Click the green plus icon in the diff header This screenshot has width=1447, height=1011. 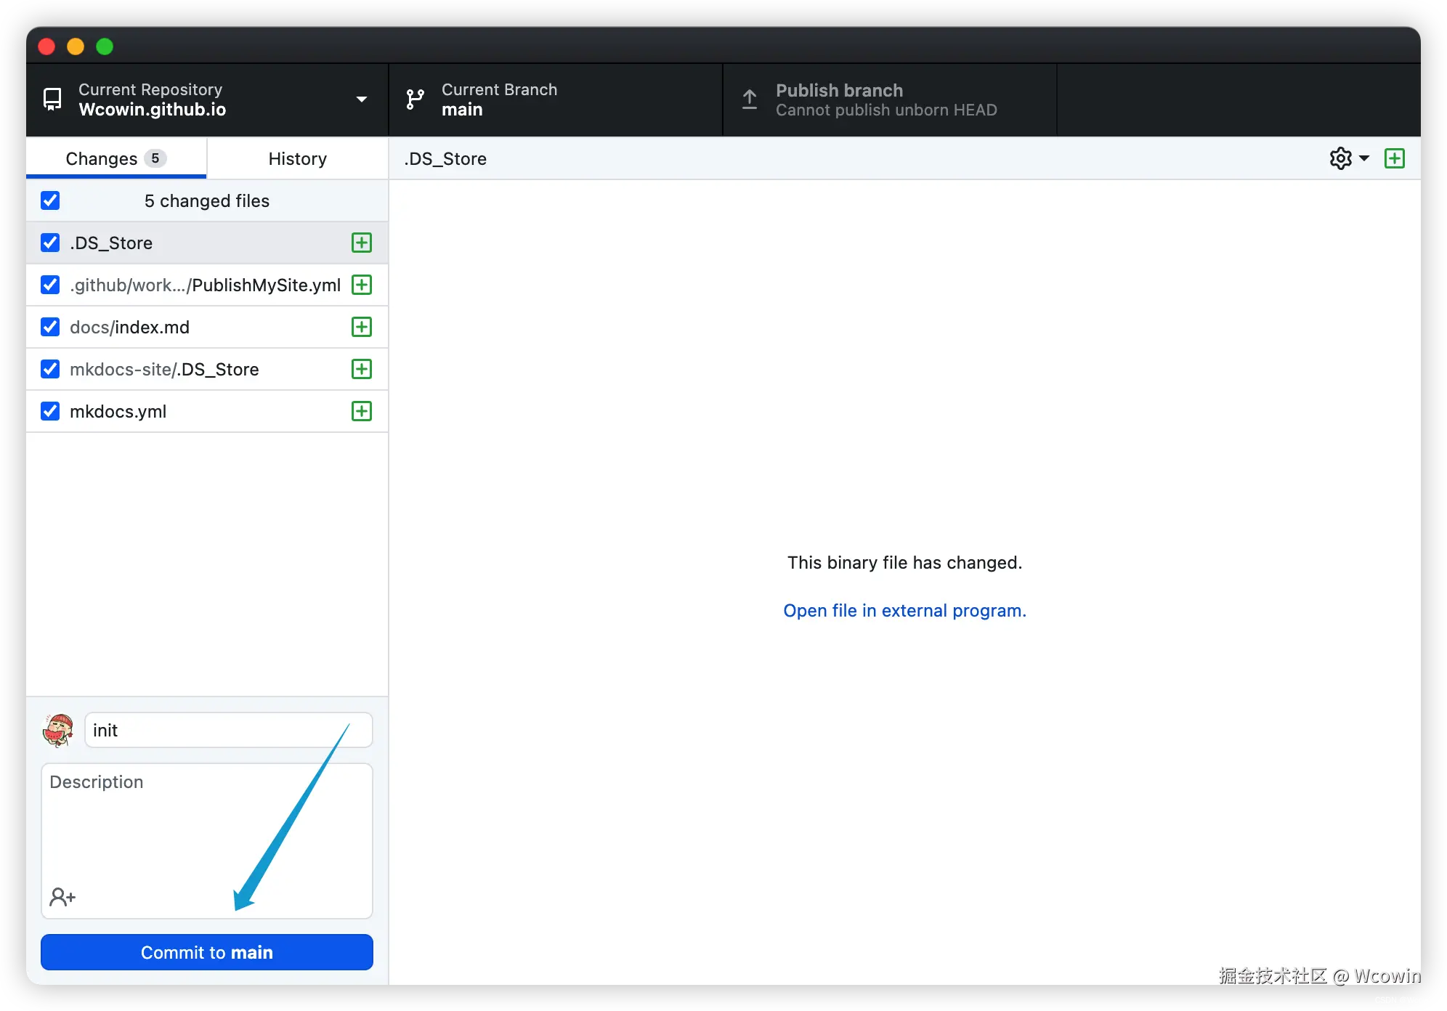click(1395, 158)
